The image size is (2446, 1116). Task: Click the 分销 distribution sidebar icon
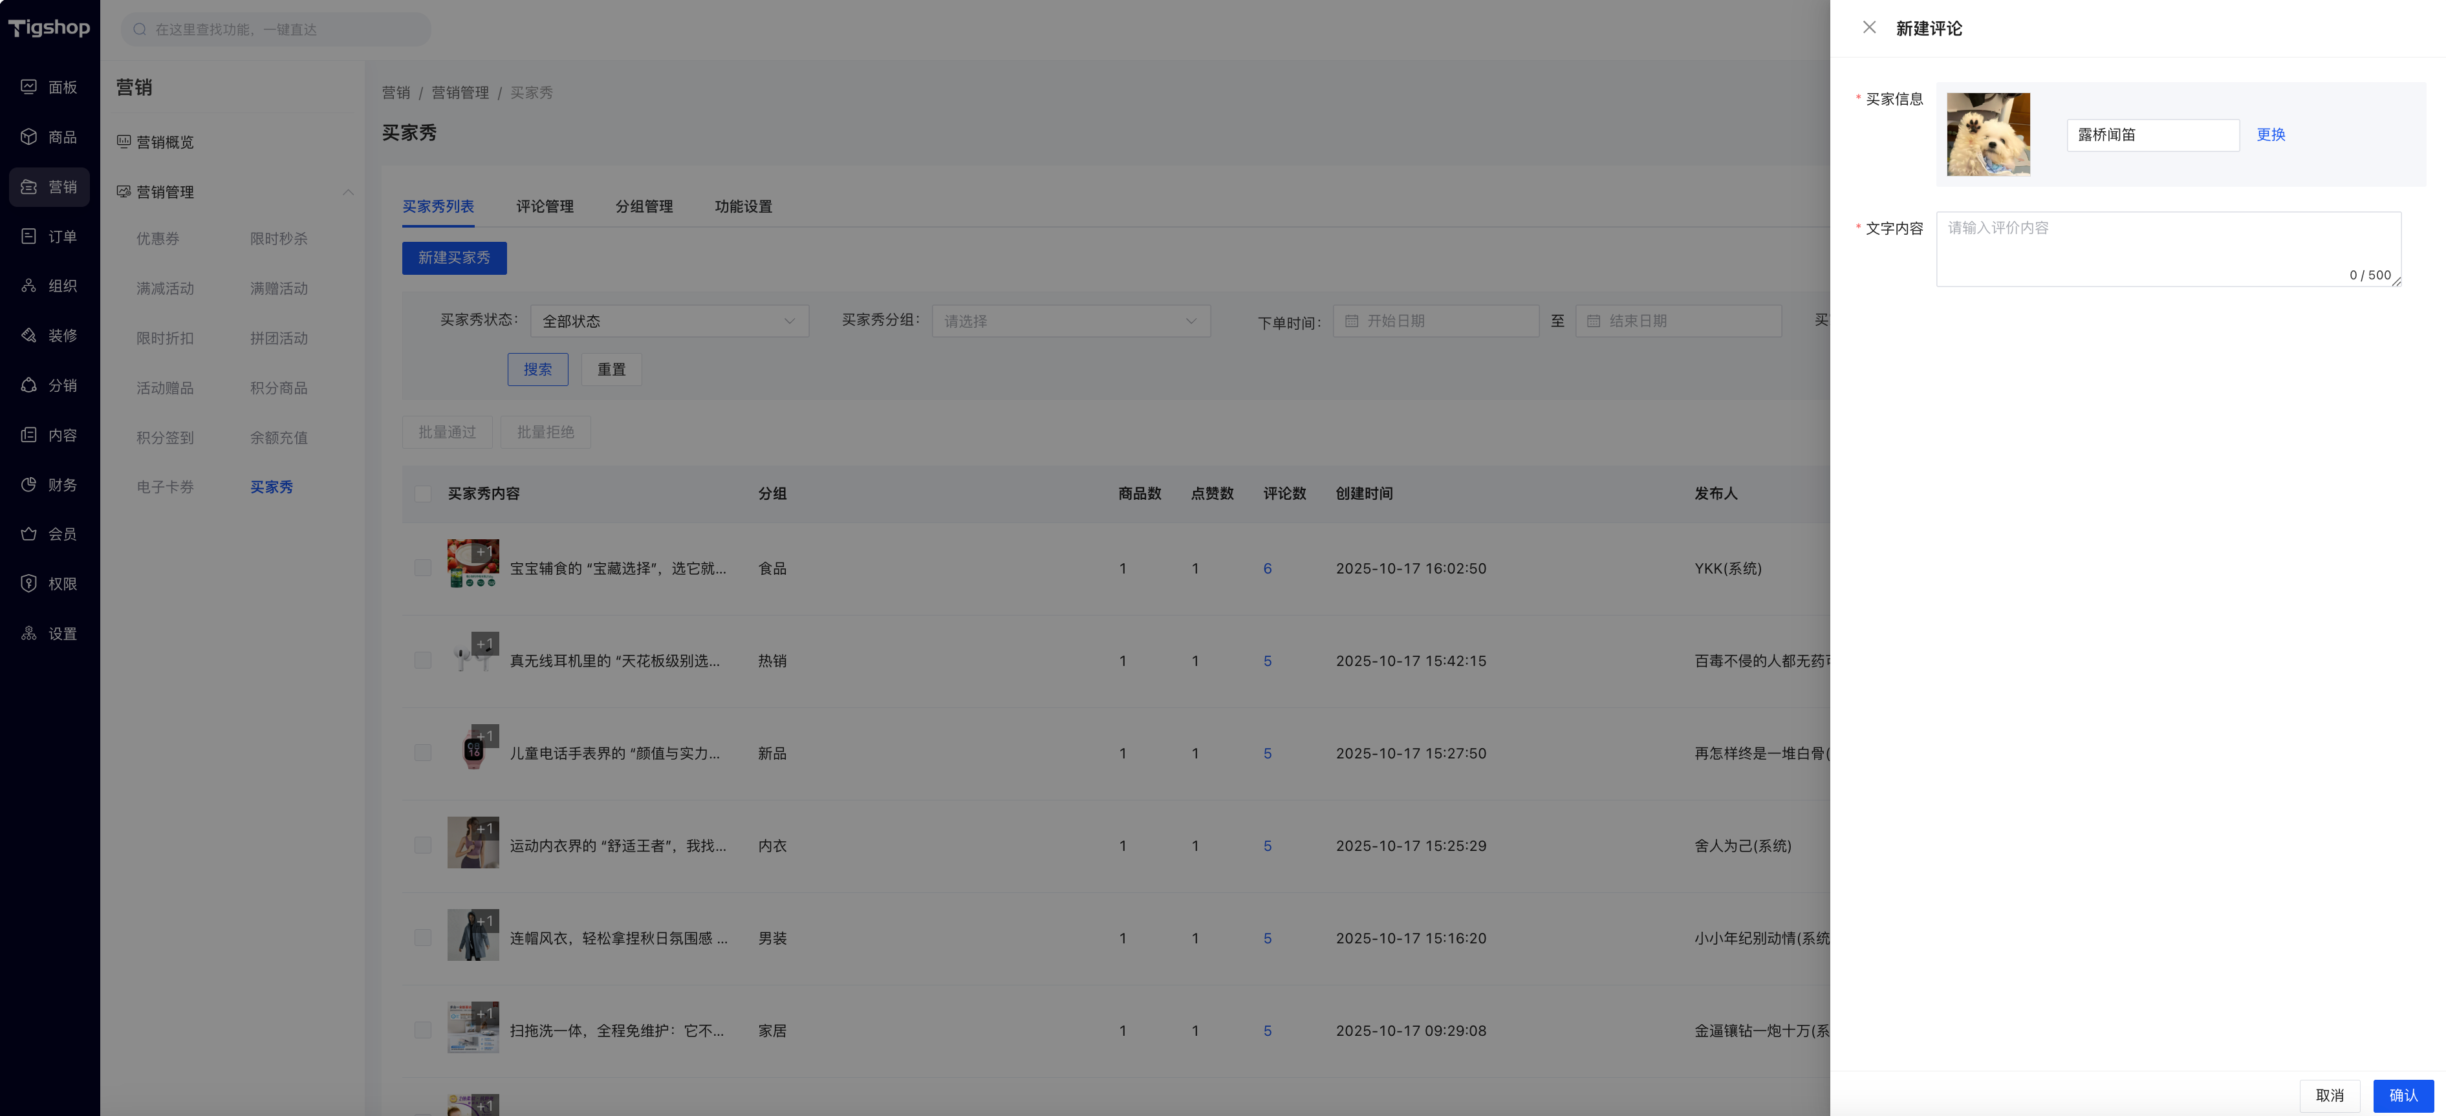pos(30,385)
